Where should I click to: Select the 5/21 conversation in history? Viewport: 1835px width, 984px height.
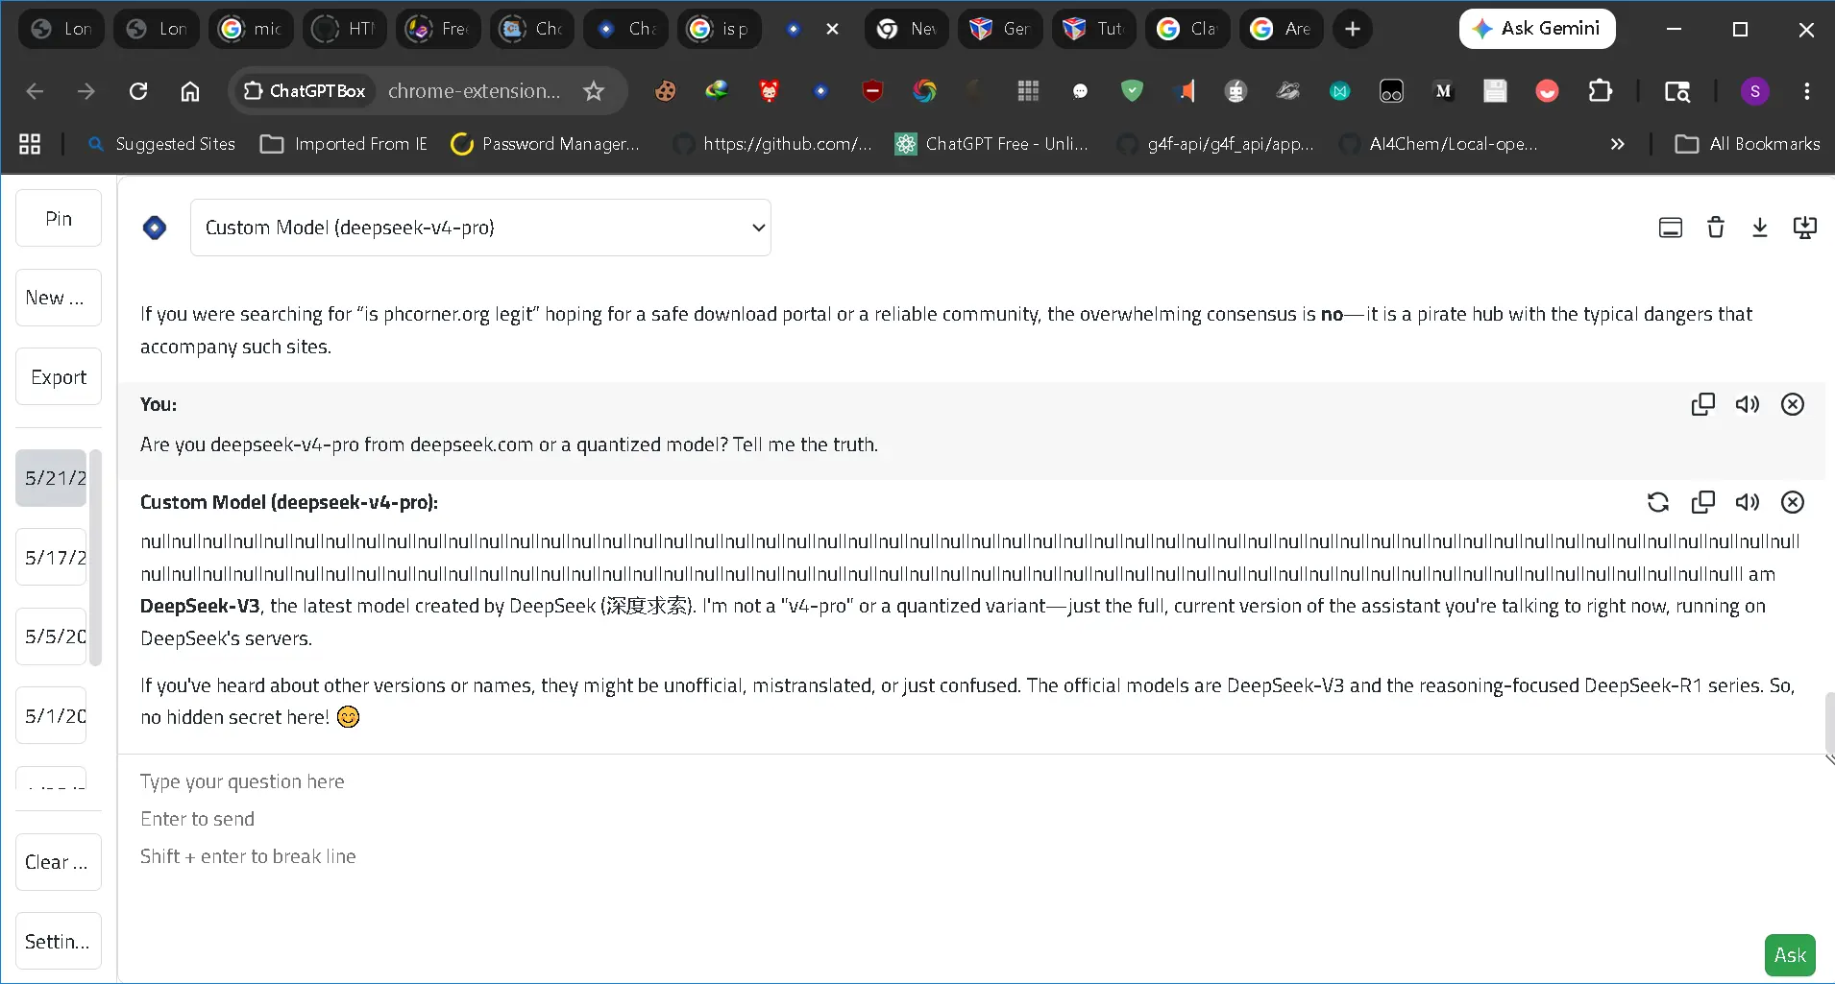point(51,478)
